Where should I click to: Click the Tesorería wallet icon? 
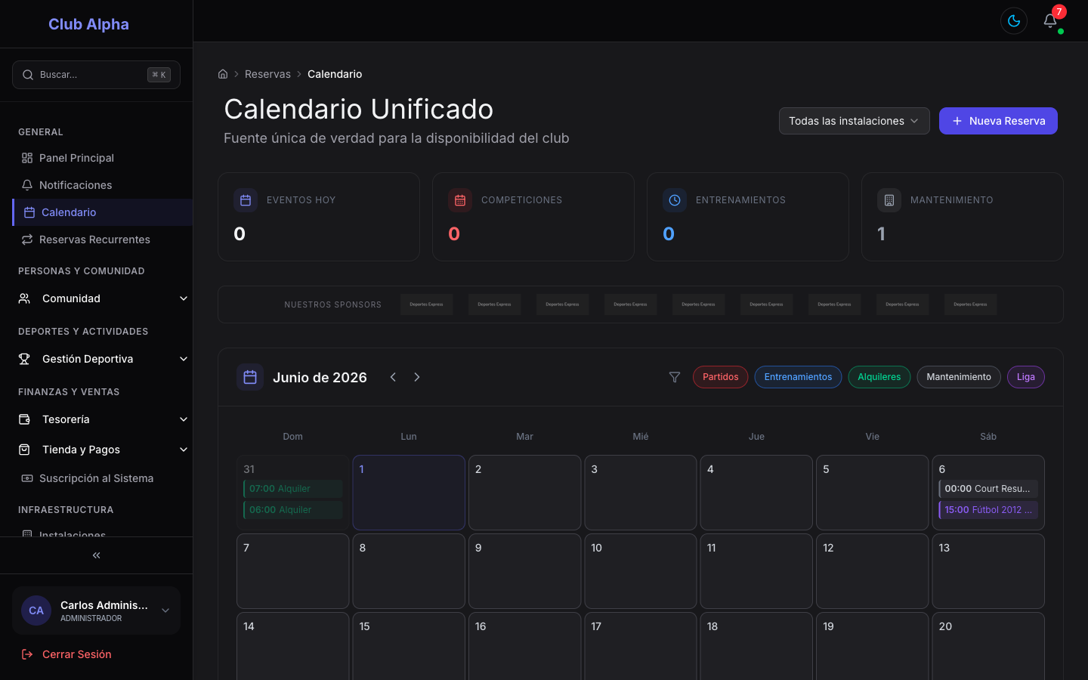(x=24, y=419)
